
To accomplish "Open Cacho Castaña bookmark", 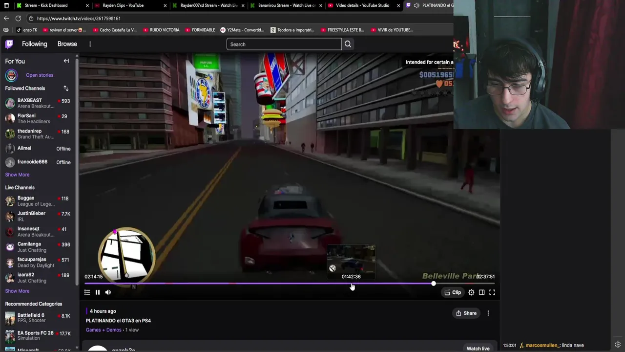I will point(115,30).
